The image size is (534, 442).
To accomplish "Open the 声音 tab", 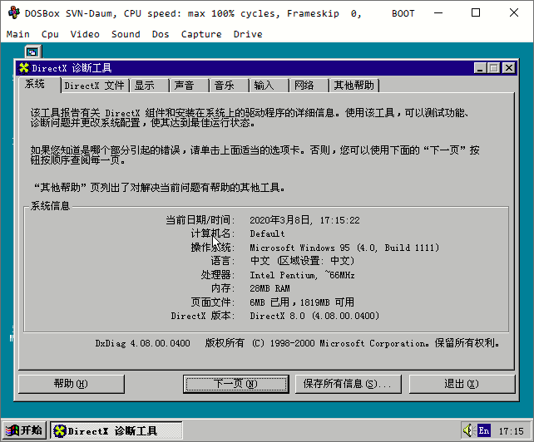I will click(189, 85).
